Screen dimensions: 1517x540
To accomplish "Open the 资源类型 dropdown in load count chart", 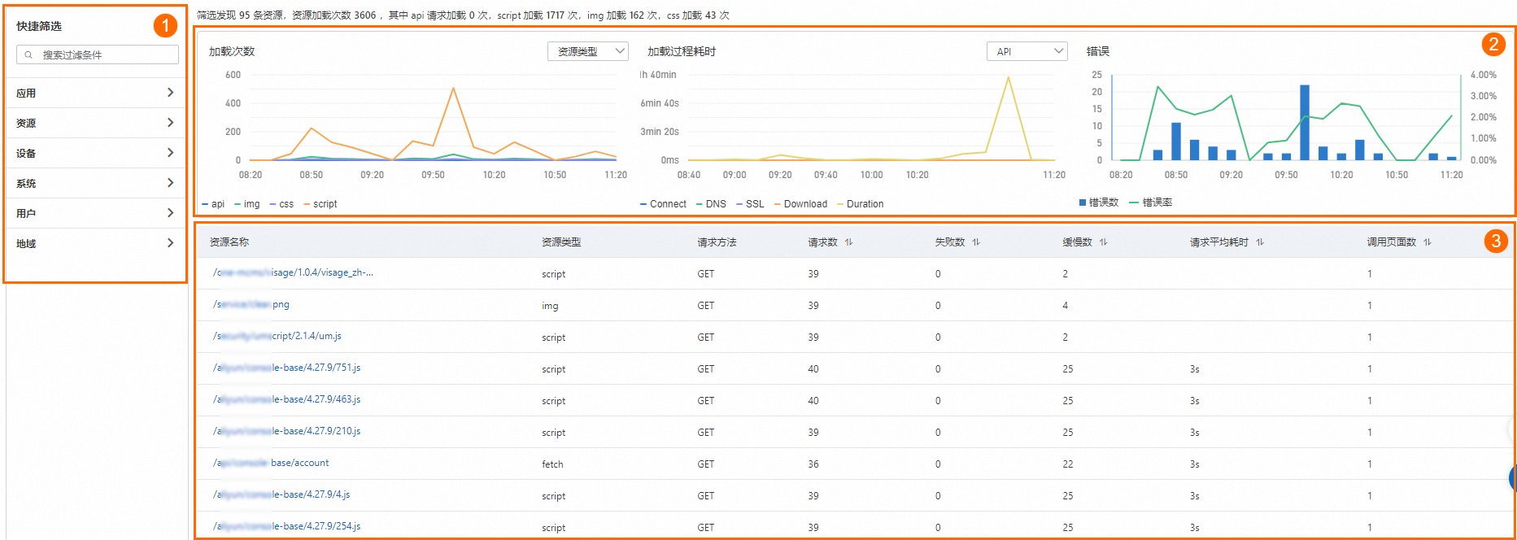I will point(588,51).
